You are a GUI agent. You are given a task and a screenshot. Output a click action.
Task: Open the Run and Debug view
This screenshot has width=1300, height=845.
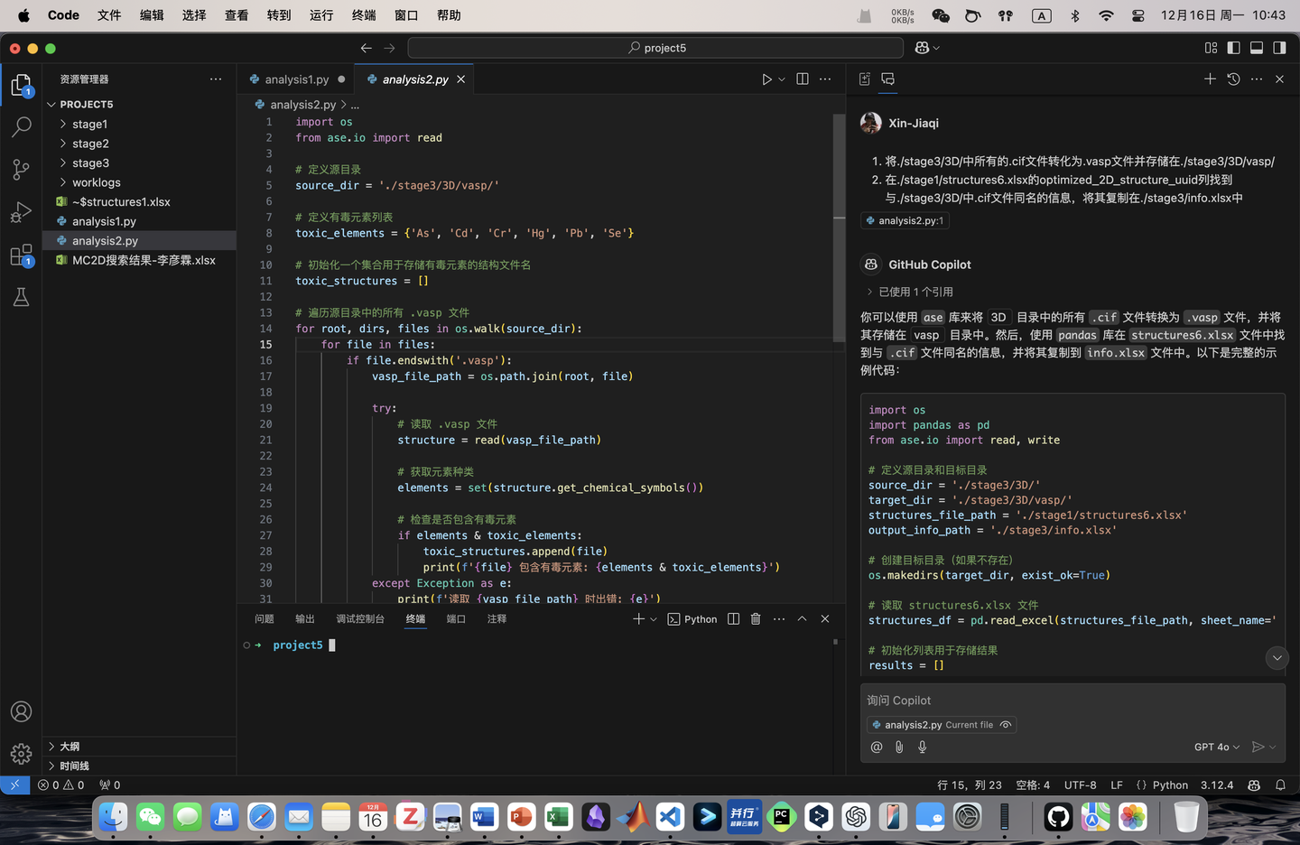pyautogui.click(x=22, y=211)
